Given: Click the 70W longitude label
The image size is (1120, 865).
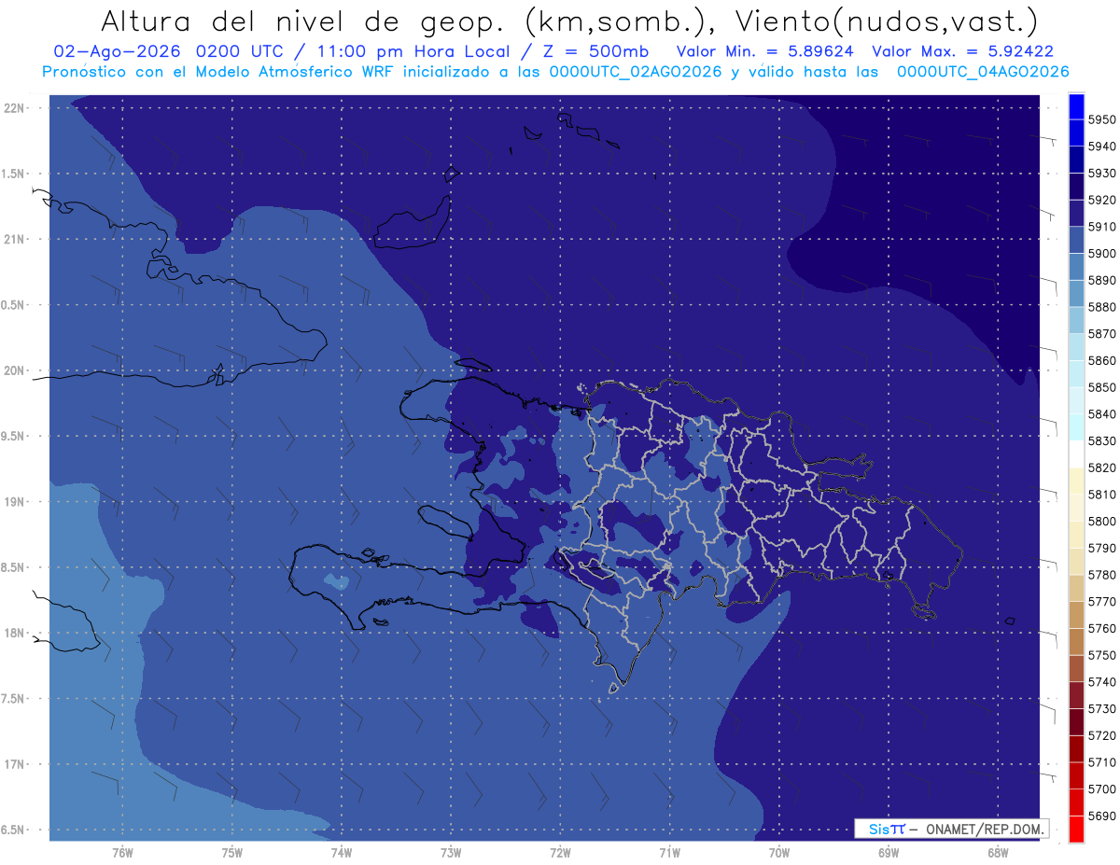Looking at the screenshot, I should [779, 852].
